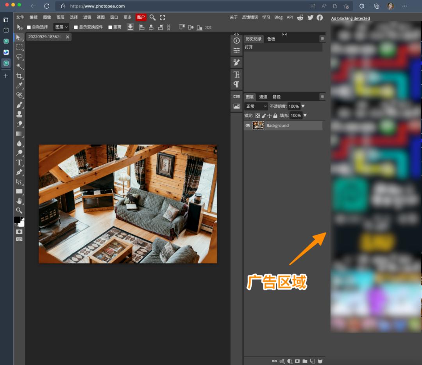Switch to the 通道 tab
422x365 pixels.
[x=263, y=97]
